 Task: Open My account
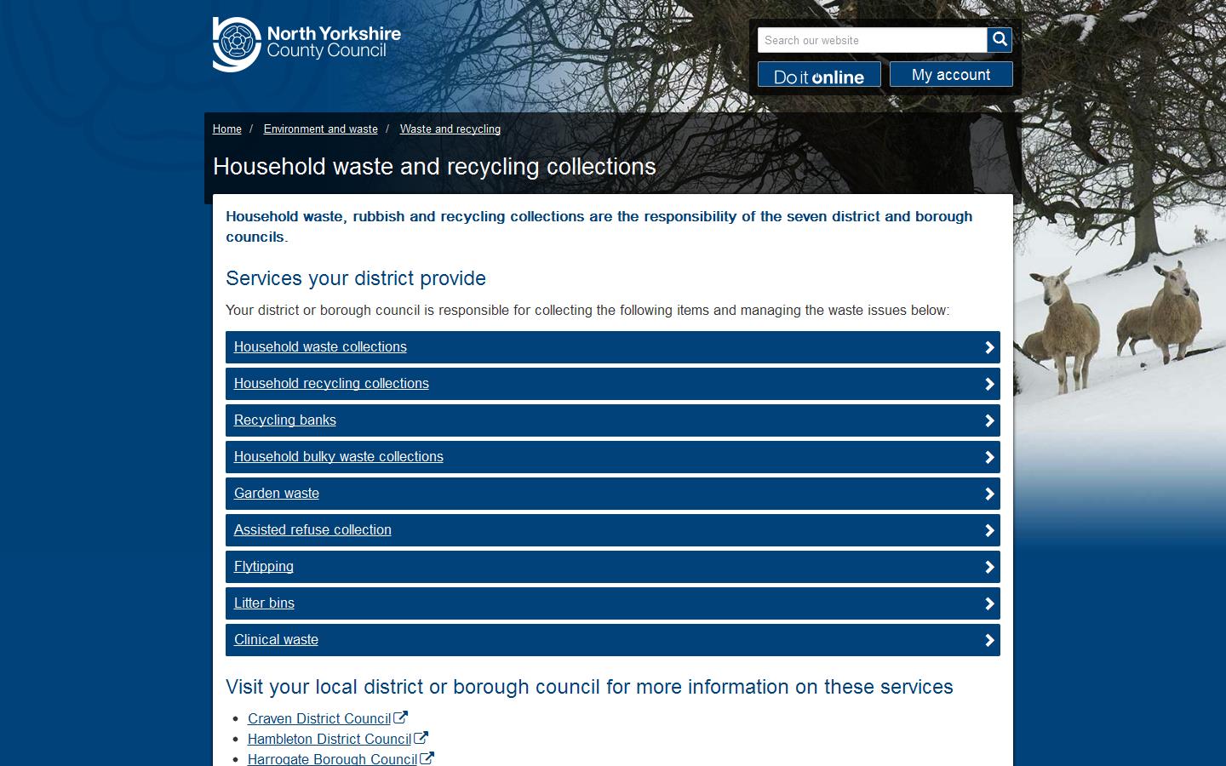(x=951, y=74)
